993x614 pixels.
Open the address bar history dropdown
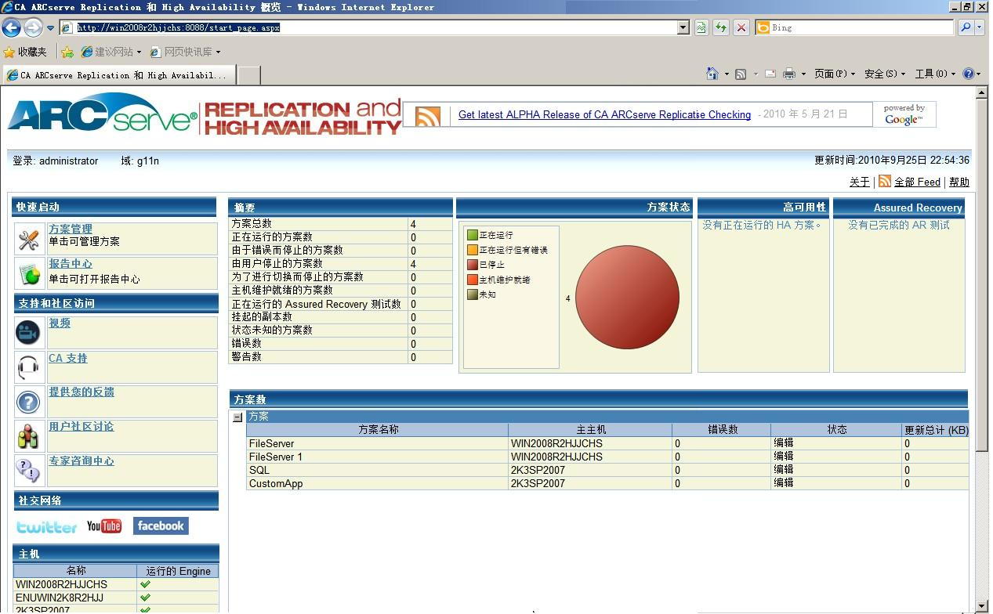pyautogui.click(x=684, y=27)
